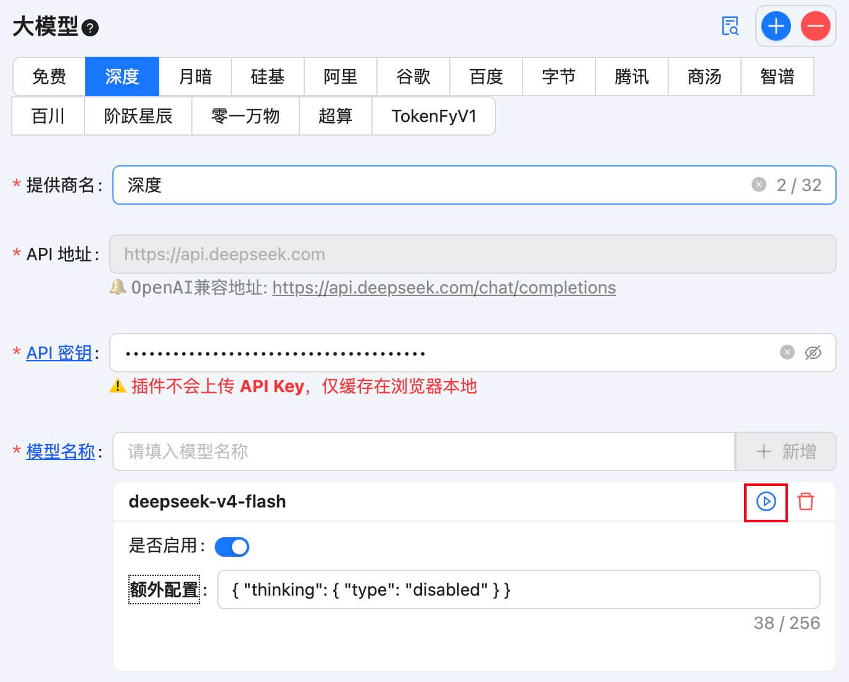Switch to the 硅基 tab
This screenshot has height=682, width=849.
coord(268,76)
